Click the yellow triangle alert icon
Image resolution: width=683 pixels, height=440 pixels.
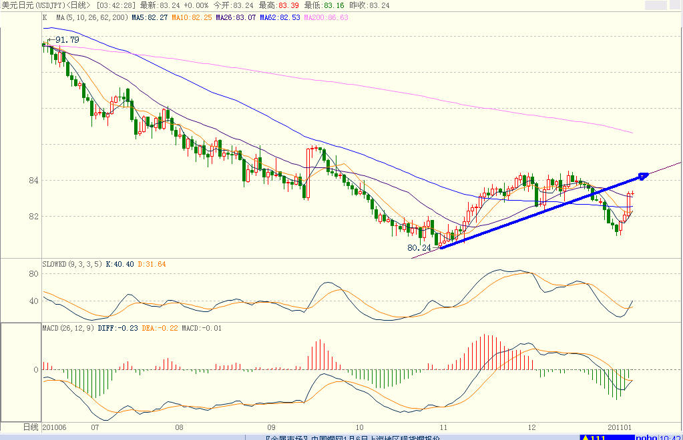[x=586, y=437]
